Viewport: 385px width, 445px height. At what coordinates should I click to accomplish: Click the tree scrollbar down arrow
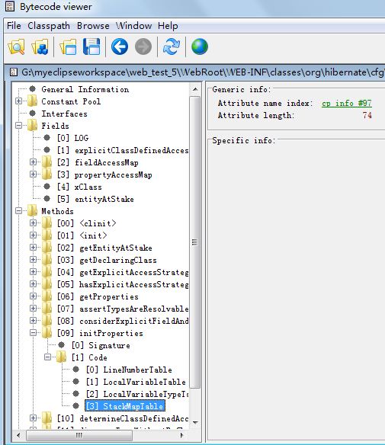click(195, 422)
